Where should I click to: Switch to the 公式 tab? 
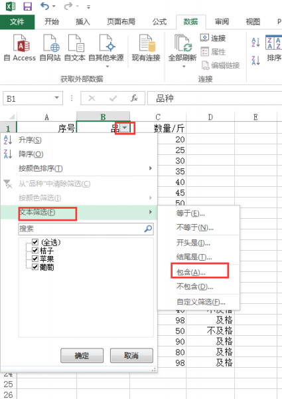(x=159, y=22)
